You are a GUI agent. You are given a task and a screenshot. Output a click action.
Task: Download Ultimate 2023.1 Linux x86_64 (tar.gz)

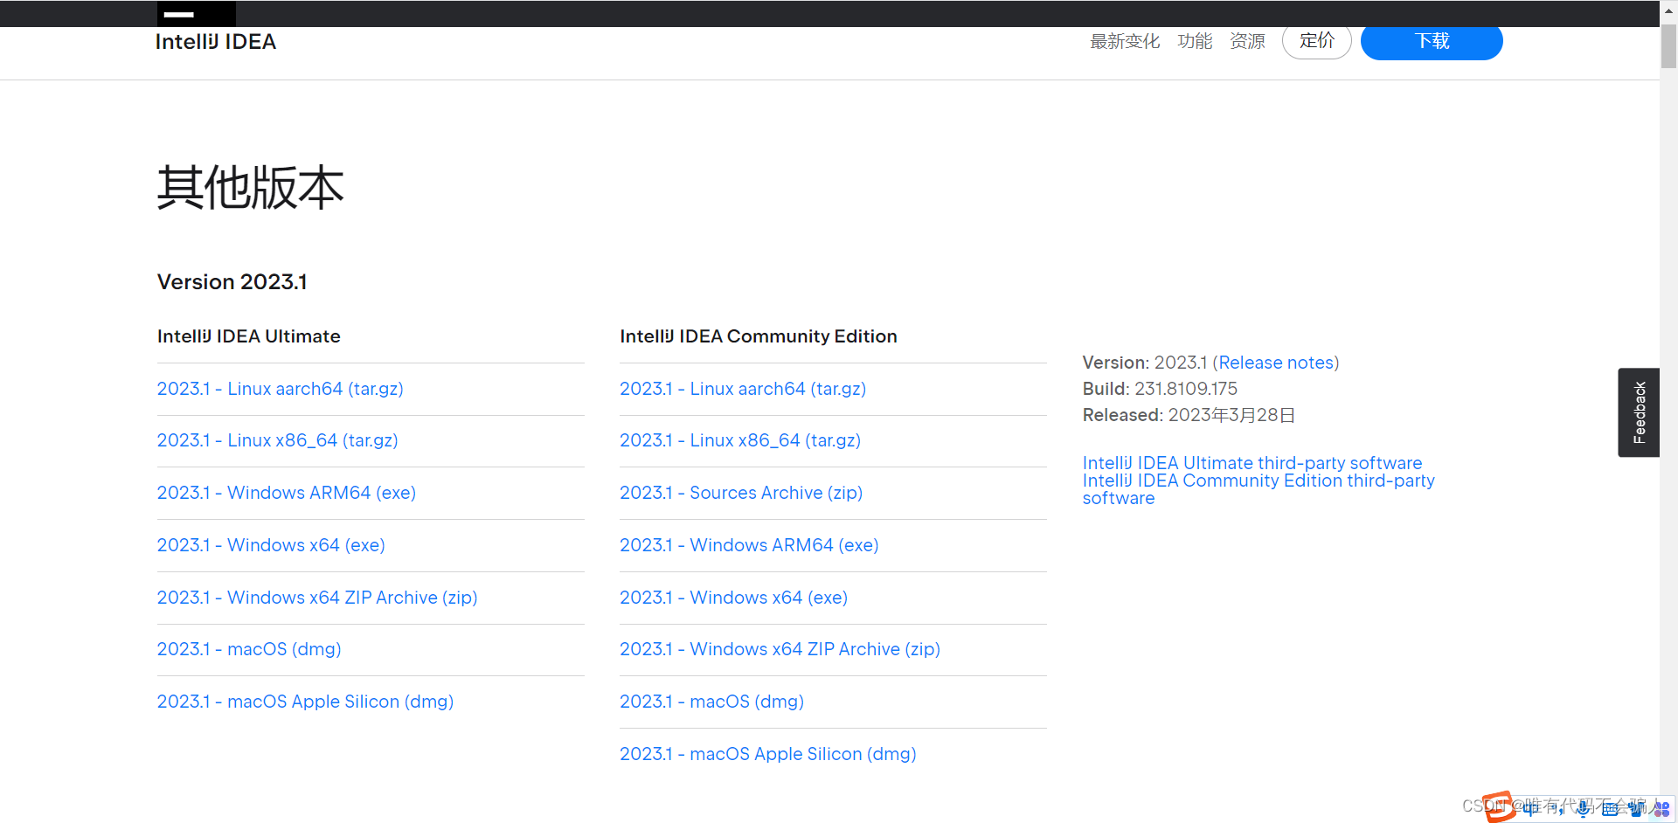(278, 440)
